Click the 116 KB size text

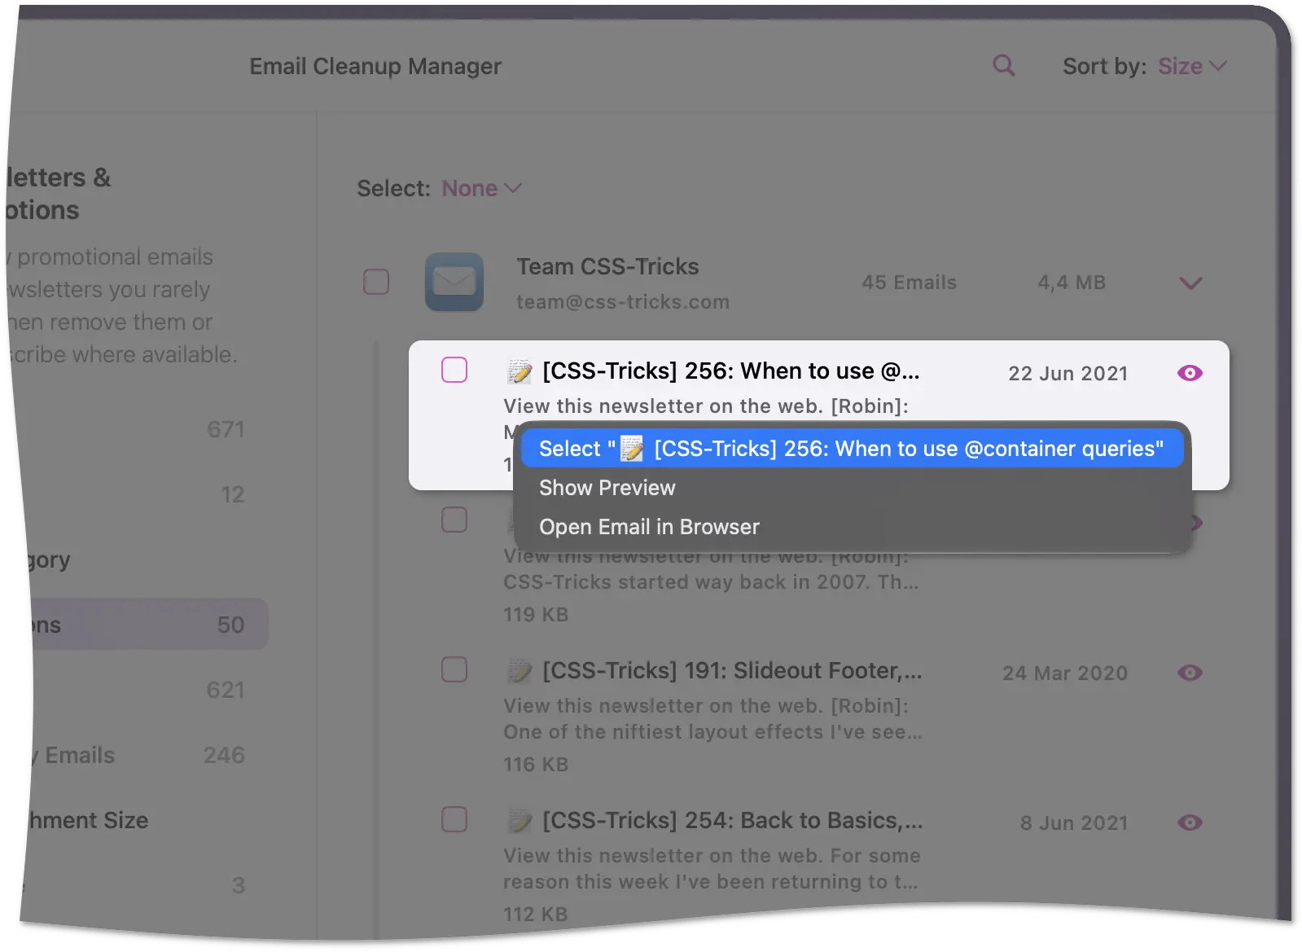tap(536, 765)
